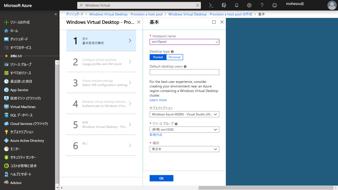Click the モニター gauge icon
This screenshot has height=190, width=338.
click(6, 149)
